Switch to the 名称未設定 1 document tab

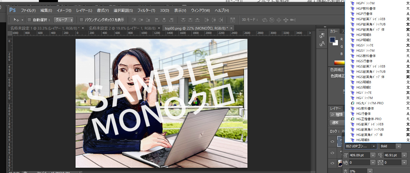[45, 28]
